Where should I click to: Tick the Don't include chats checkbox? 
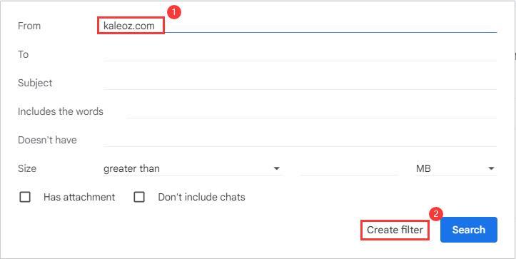(139, 197)
